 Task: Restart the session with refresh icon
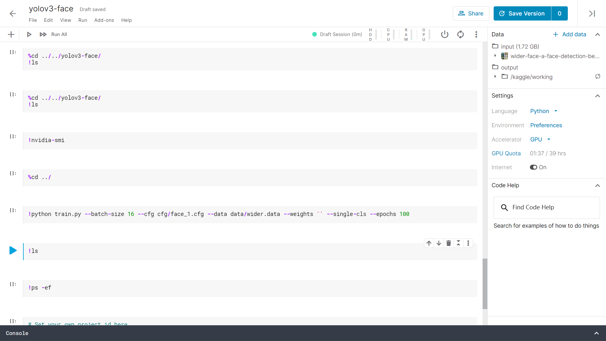point(460,34)
